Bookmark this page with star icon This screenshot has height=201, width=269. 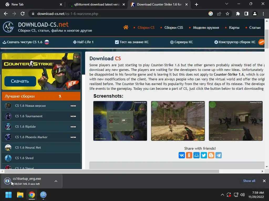pyautogui.click(x=227, y=14)
